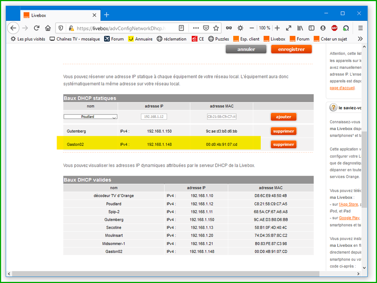Click the ajouter button
The height and width of the screenshot is (283, 377).
283,117
